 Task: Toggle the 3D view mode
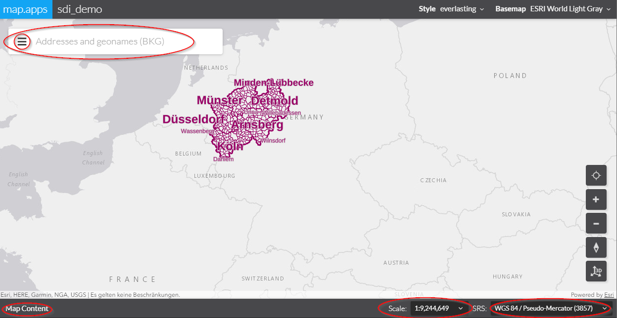tap(596, 271)
